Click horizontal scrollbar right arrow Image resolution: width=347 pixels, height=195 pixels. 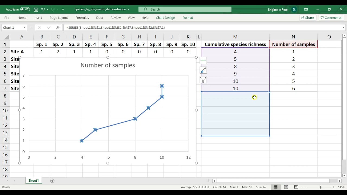340,181
